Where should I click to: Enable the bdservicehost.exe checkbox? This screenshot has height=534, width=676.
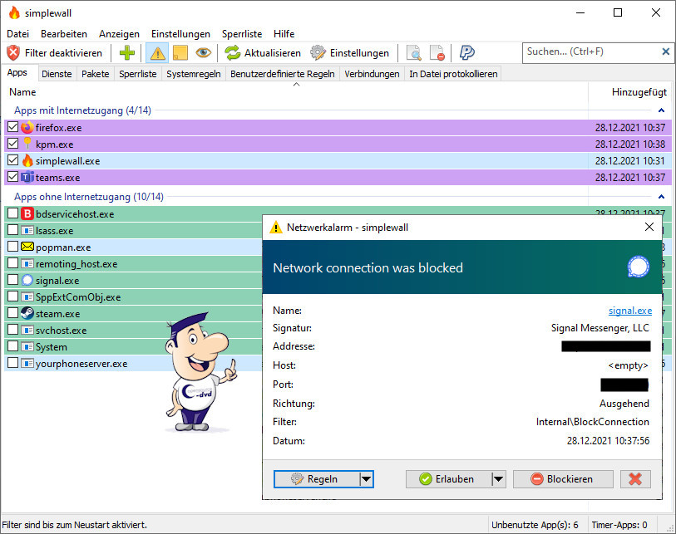coord(12,214)
